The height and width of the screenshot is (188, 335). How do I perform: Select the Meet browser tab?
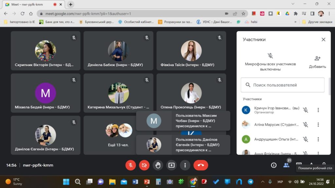pyautogui.click(x=29, y=5)
